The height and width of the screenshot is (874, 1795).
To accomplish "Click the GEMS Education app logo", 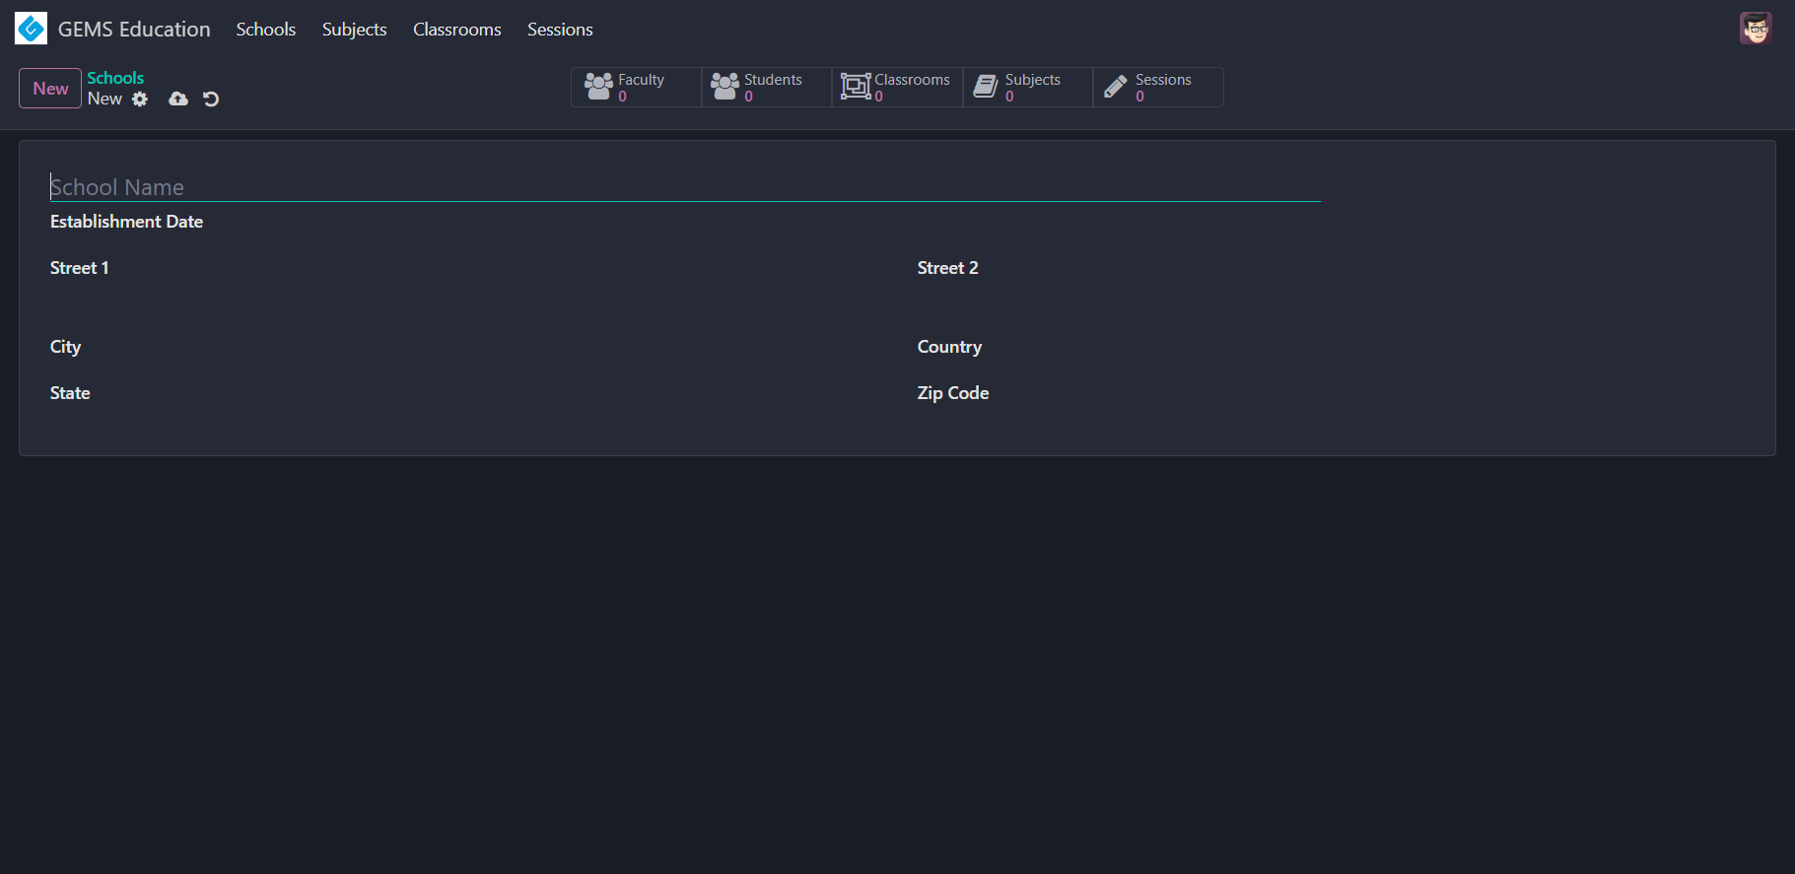I will pos(31,29).
